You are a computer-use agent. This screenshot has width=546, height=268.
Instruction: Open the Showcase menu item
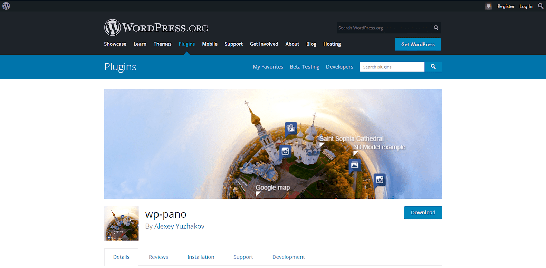[x=115, y=44]
